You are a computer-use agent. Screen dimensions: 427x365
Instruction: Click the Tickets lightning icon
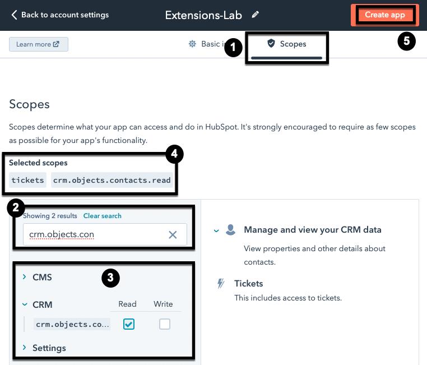point(221,284)
